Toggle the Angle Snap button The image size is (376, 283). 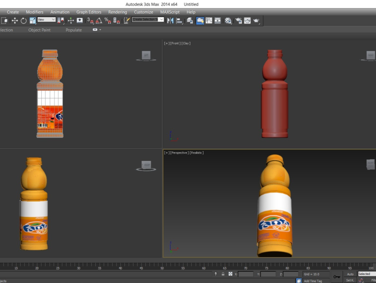[99, 20]
